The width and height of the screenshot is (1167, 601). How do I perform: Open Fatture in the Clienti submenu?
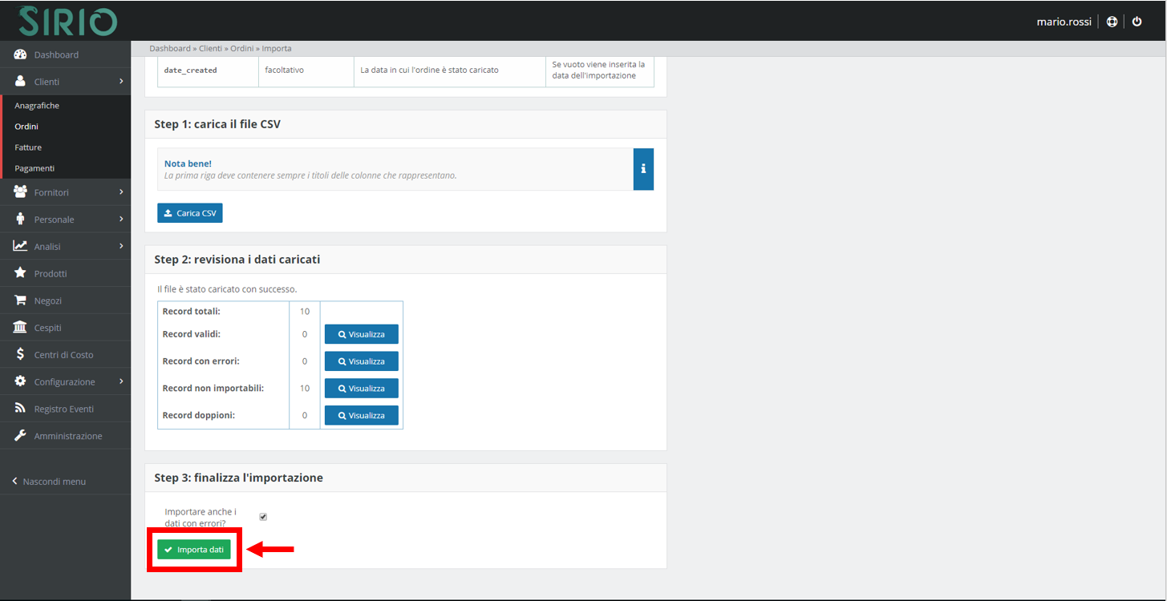pos(28,147)
